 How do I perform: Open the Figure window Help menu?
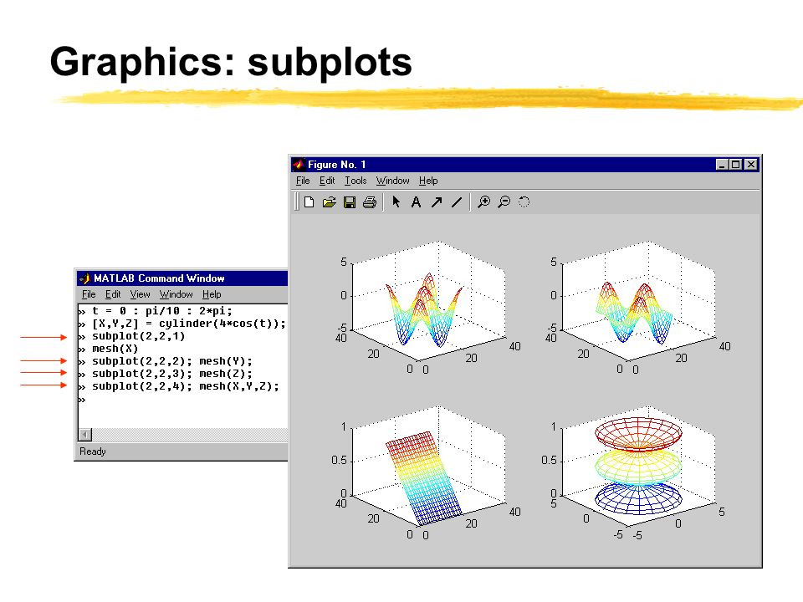[x=428, y=181]
